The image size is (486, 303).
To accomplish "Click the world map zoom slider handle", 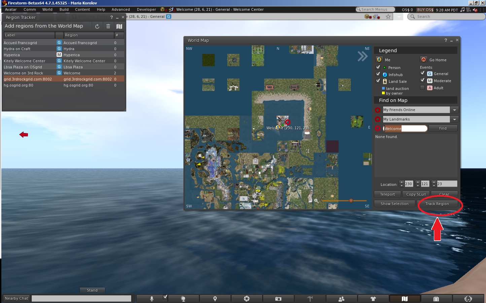I will click(x=351, y=201).
